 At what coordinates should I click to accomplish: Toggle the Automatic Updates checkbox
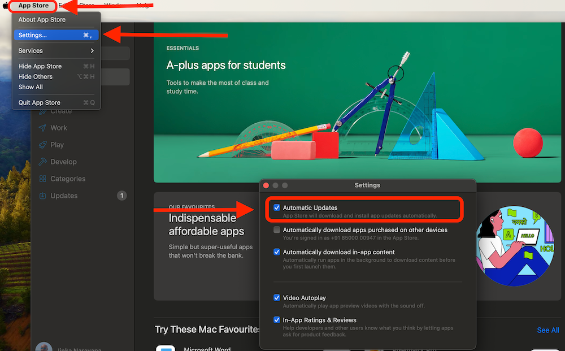277,207
